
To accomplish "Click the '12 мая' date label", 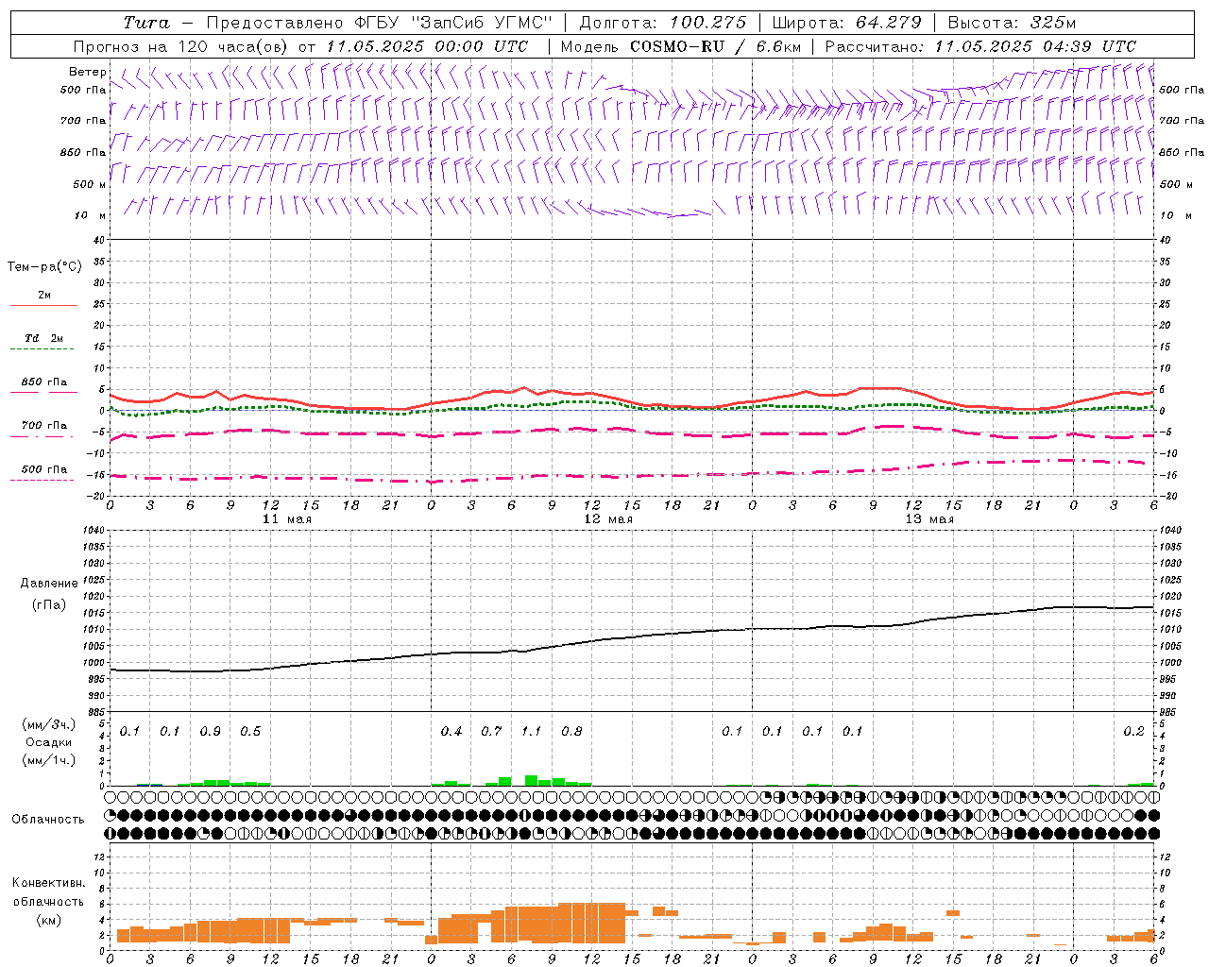I will (x=608, y=519).
